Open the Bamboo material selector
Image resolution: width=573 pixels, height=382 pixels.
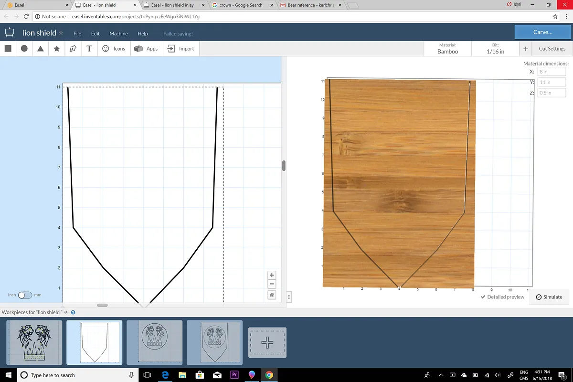[447, 49]
